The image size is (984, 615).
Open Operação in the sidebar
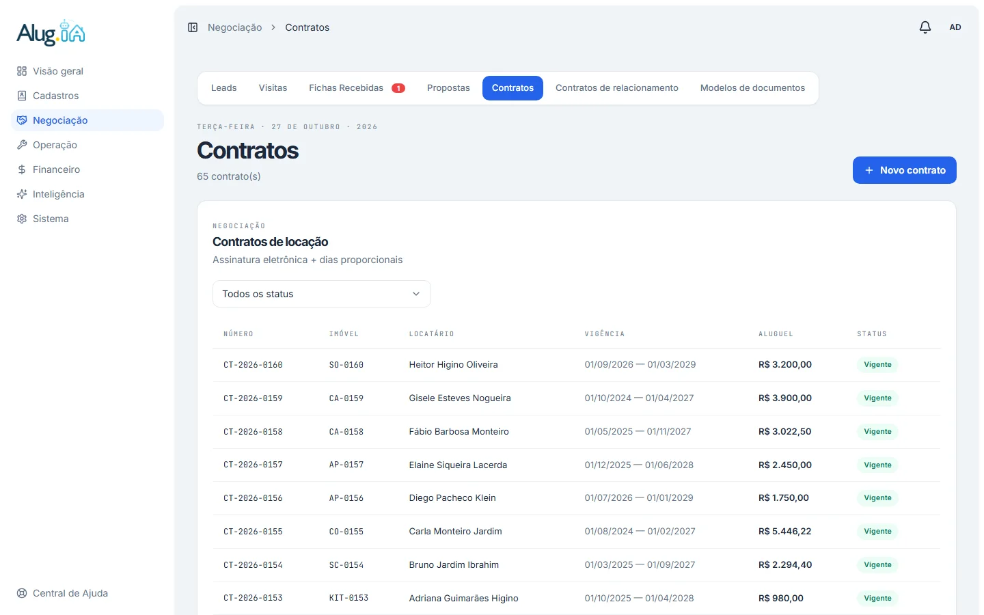click(x=87, y=145)
